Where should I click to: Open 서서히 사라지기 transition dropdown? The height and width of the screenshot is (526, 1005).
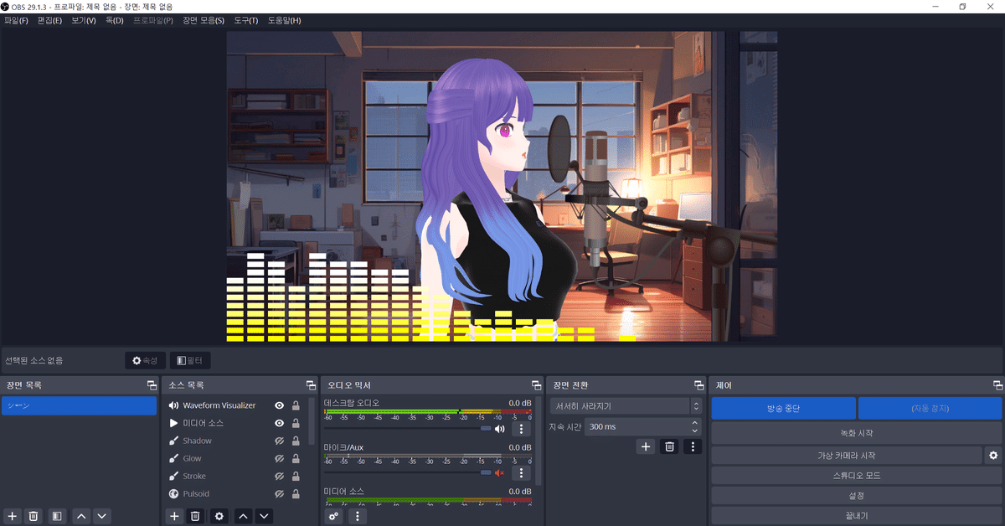click(x=625, y=405)
